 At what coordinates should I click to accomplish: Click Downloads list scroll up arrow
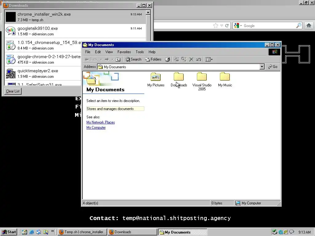pos(148,12)
